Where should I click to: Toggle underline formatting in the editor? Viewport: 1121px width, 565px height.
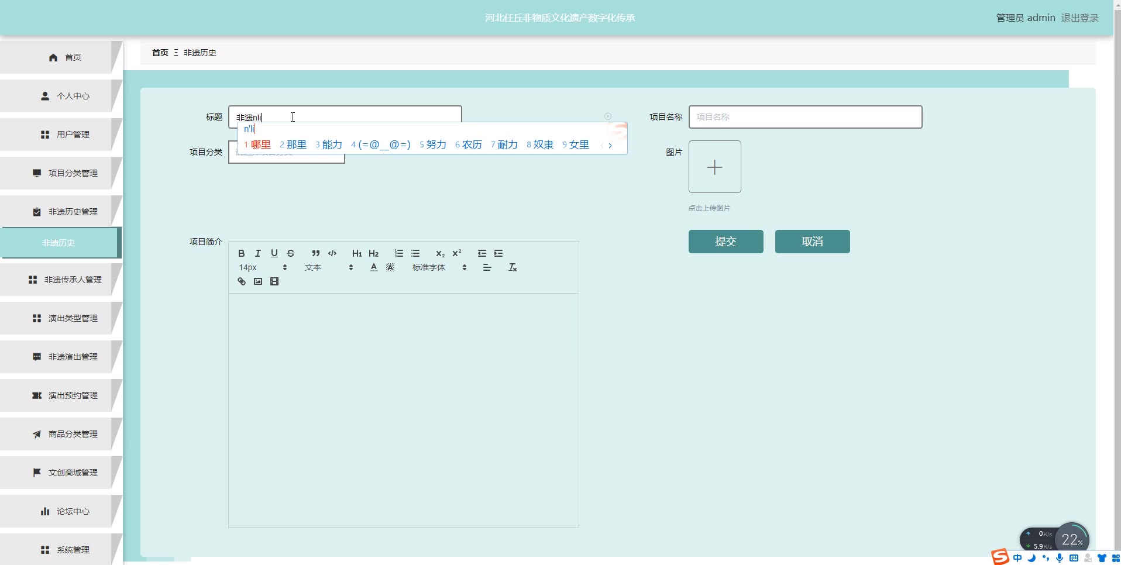(x=274, y=253)
